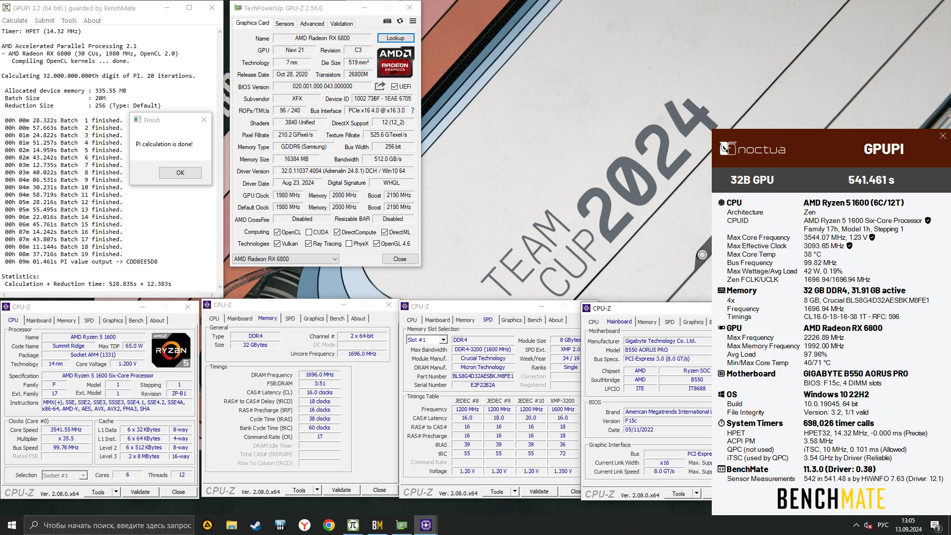Viewport: 951px width, 535px height.
Task: Click the РУС language indicator in the tray
Action: (x=883, y=525)
